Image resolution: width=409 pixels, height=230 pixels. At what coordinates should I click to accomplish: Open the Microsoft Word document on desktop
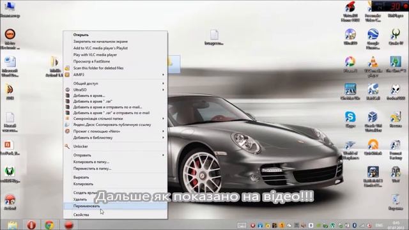point(10,66)
